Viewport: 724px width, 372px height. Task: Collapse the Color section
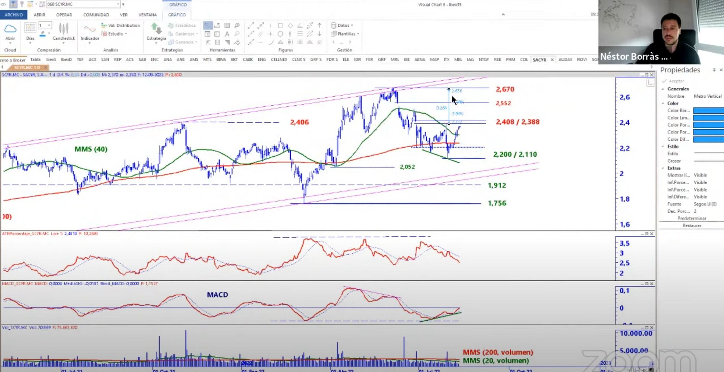tap(663, 103)
